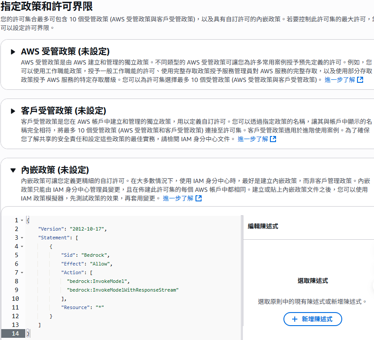Click line number 14 in the gutter

15,333
